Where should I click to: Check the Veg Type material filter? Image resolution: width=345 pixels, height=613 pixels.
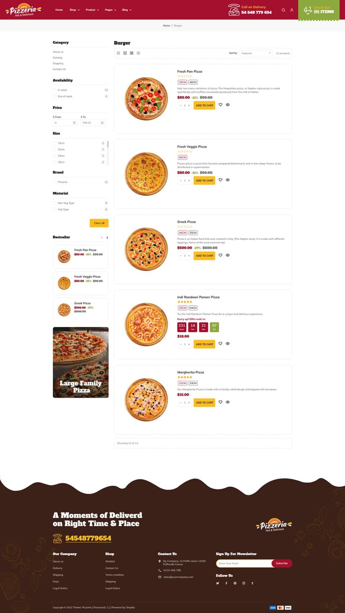click(55, 210)
